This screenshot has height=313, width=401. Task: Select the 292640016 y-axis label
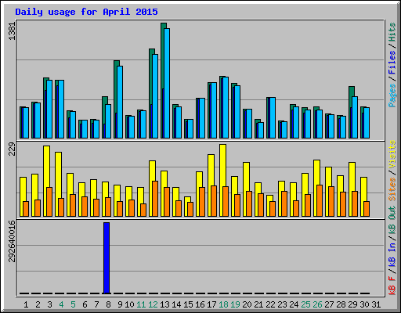12,242
